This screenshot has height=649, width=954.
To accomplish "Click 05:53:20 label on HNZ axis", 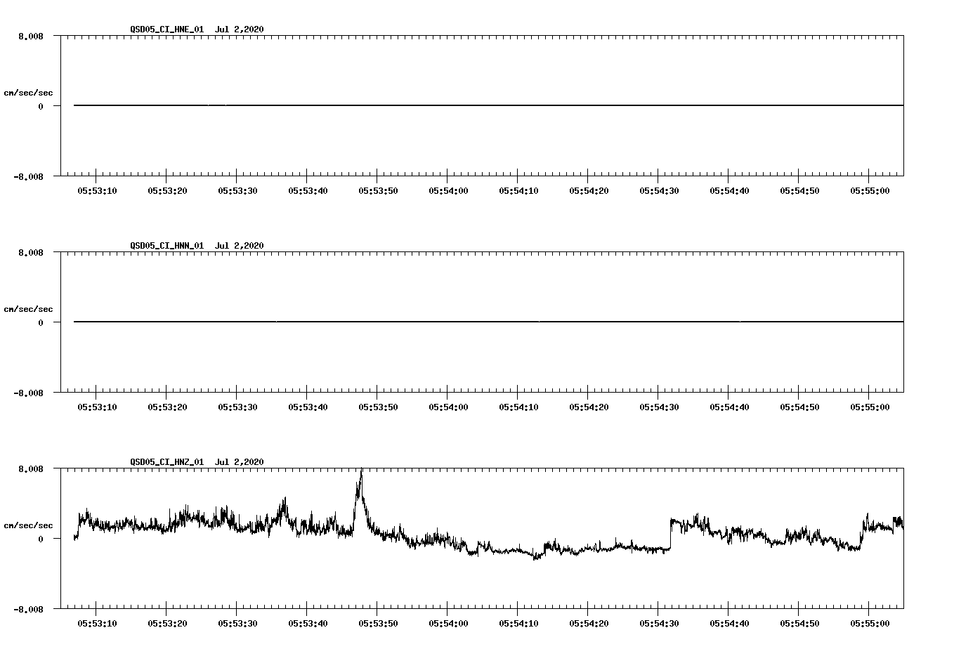I will (167, 624).
